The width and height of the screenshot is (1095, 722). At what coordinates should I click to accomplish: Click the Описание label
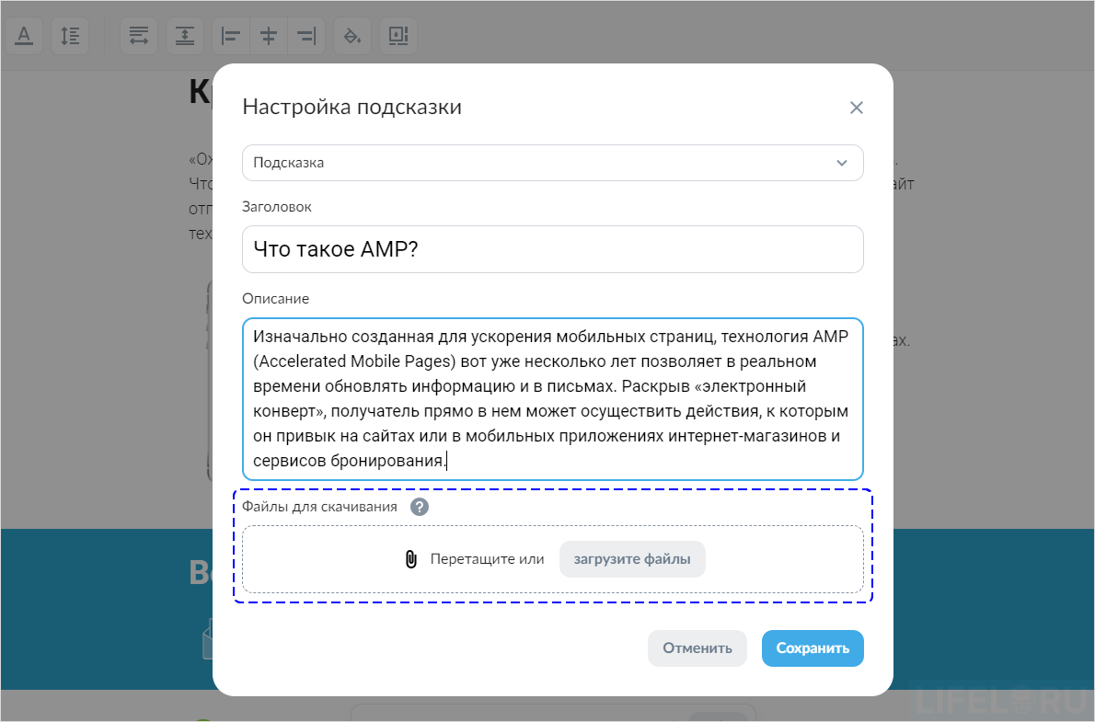pos(276,299)
